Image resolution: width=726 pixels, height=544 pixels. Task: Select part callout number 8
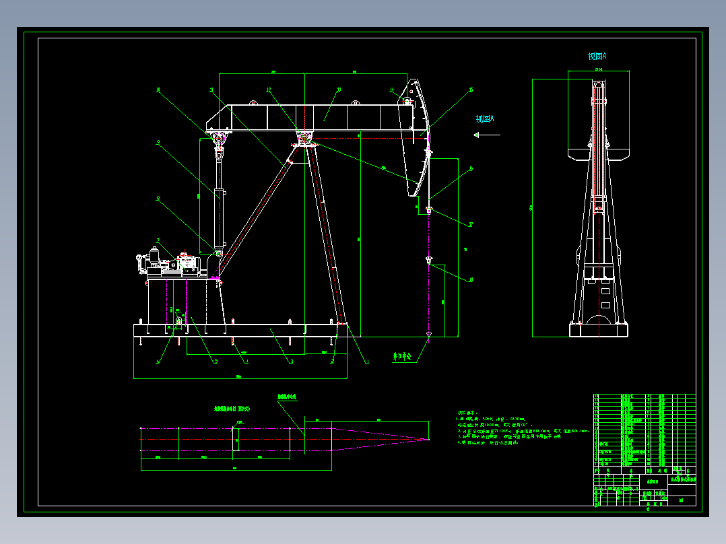click(x=158, y=198)
